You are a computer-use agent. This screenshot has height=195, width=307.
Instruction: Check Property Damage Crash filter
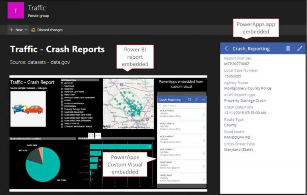(x=62, y=109)
